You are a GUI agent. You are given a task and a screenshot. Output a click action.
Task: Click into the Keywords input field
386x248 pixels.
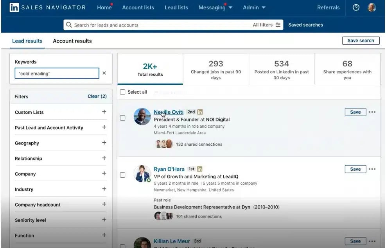click(x=57, y=73)
